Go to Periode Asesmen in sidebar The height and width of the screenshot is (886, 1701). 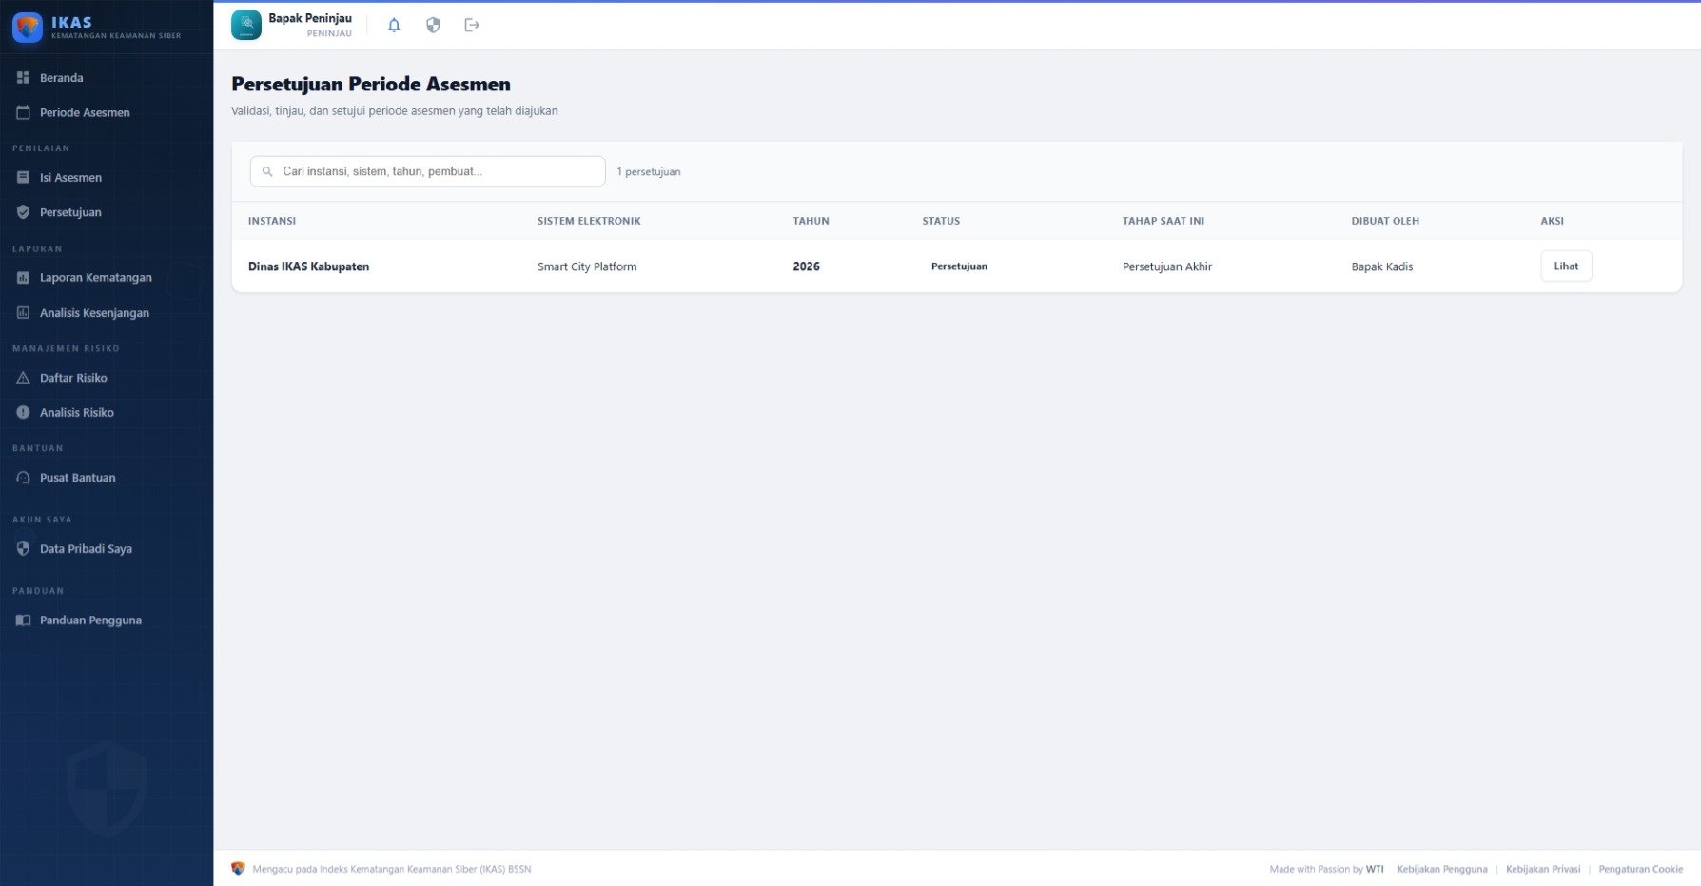click(85, 113)
